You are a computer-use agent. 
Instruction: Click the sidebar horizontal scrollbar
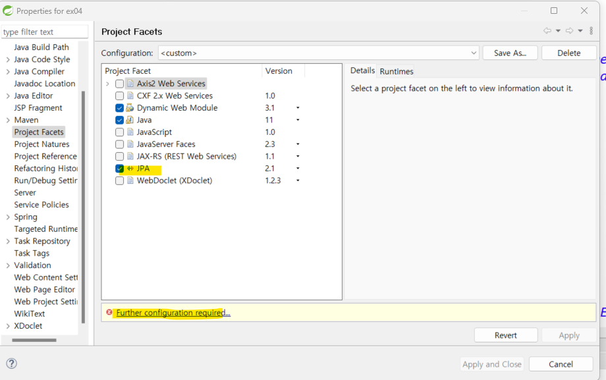click(34, 340)
